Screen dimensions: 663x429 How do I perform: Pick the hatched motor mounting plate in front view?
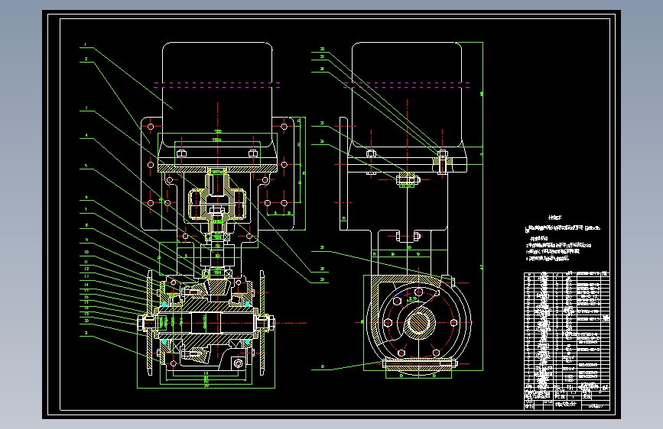tap(217, 169)
